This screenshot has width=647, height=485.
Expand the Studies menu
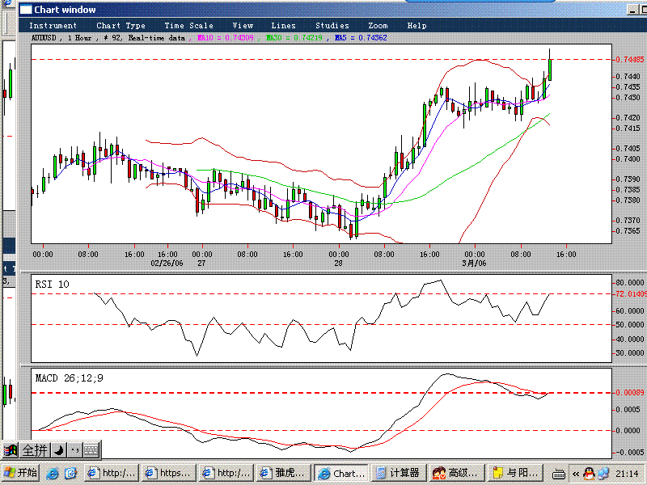[x=332, y=26]
